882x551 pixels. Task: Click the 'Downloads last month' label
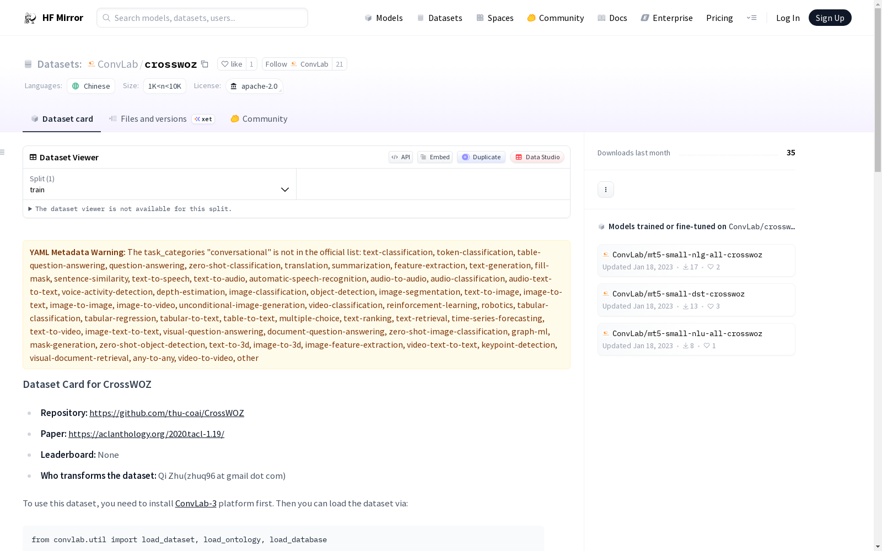634,153
